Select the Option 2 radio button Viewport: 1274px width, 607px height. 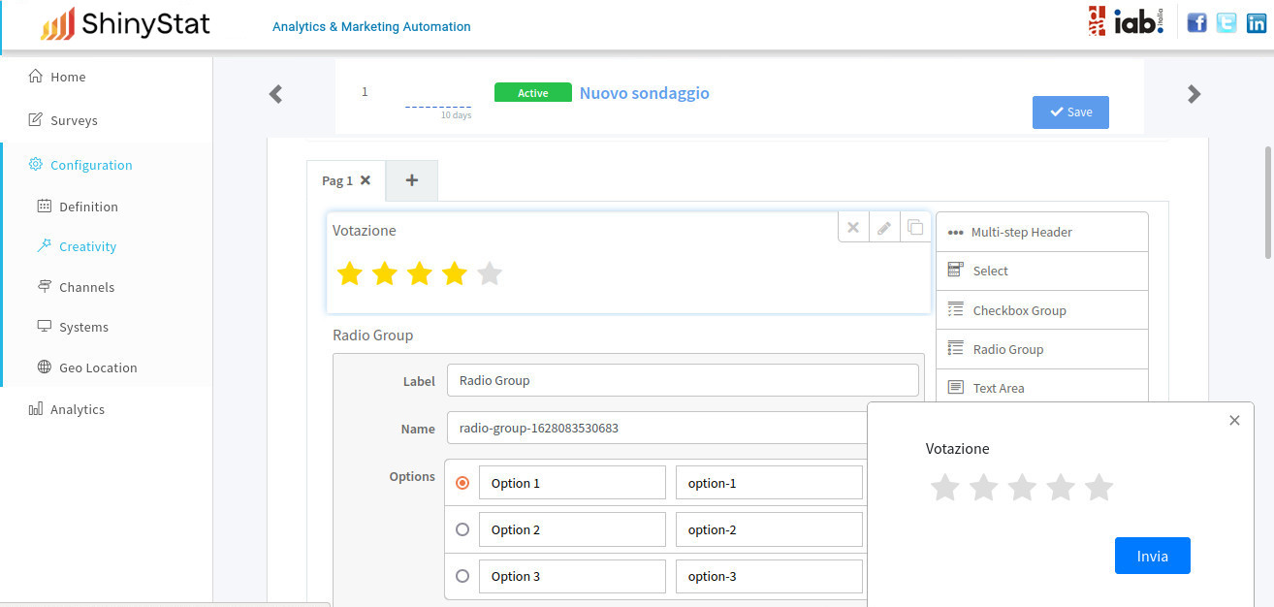462,529
